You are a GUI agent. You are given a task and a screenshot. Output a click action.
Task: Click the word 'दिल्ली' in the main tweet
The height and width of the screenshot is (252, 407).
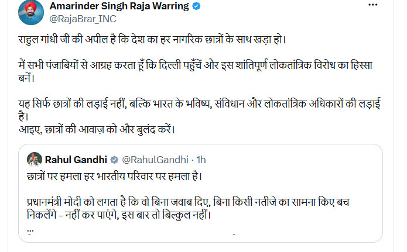point(169,65)
